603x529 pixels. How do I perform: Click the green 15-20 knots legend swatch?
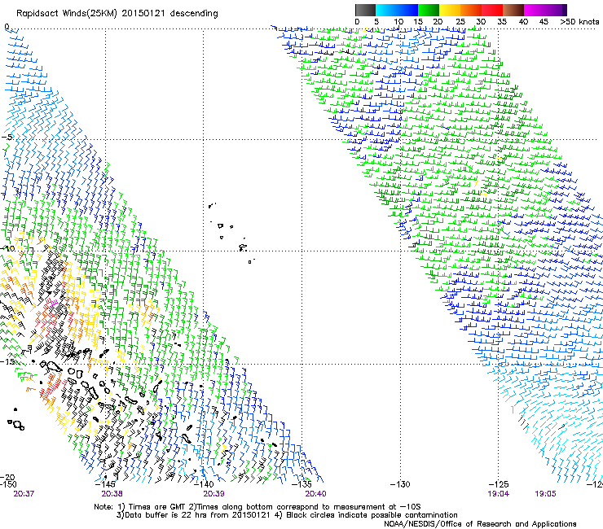429,10
